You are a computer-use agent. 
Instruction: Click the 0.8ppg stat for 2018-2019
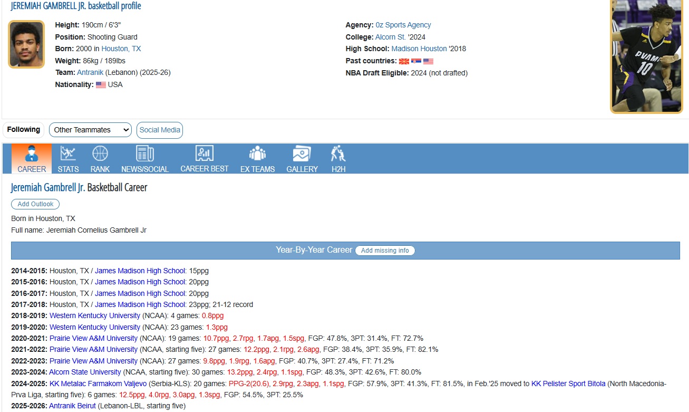coord(212,315)
